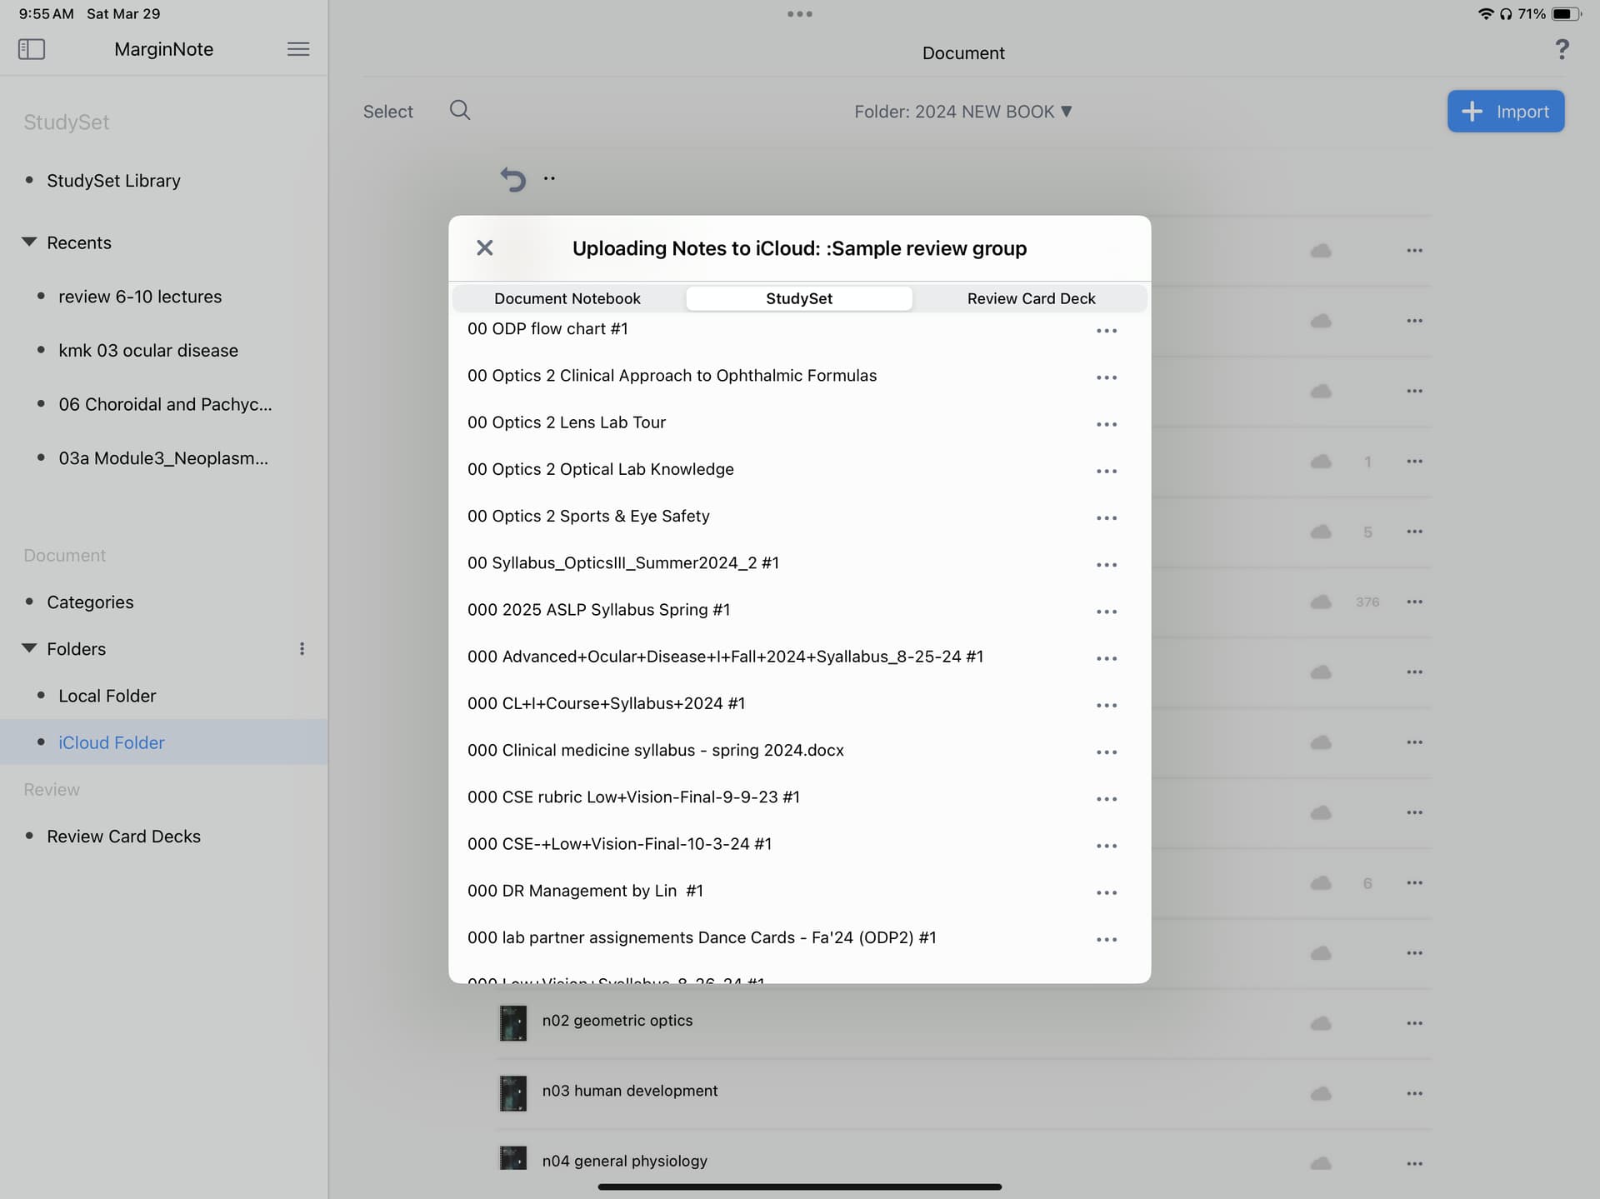Select 00 ODP flow chart #1 entry

[x=547, y=329]
